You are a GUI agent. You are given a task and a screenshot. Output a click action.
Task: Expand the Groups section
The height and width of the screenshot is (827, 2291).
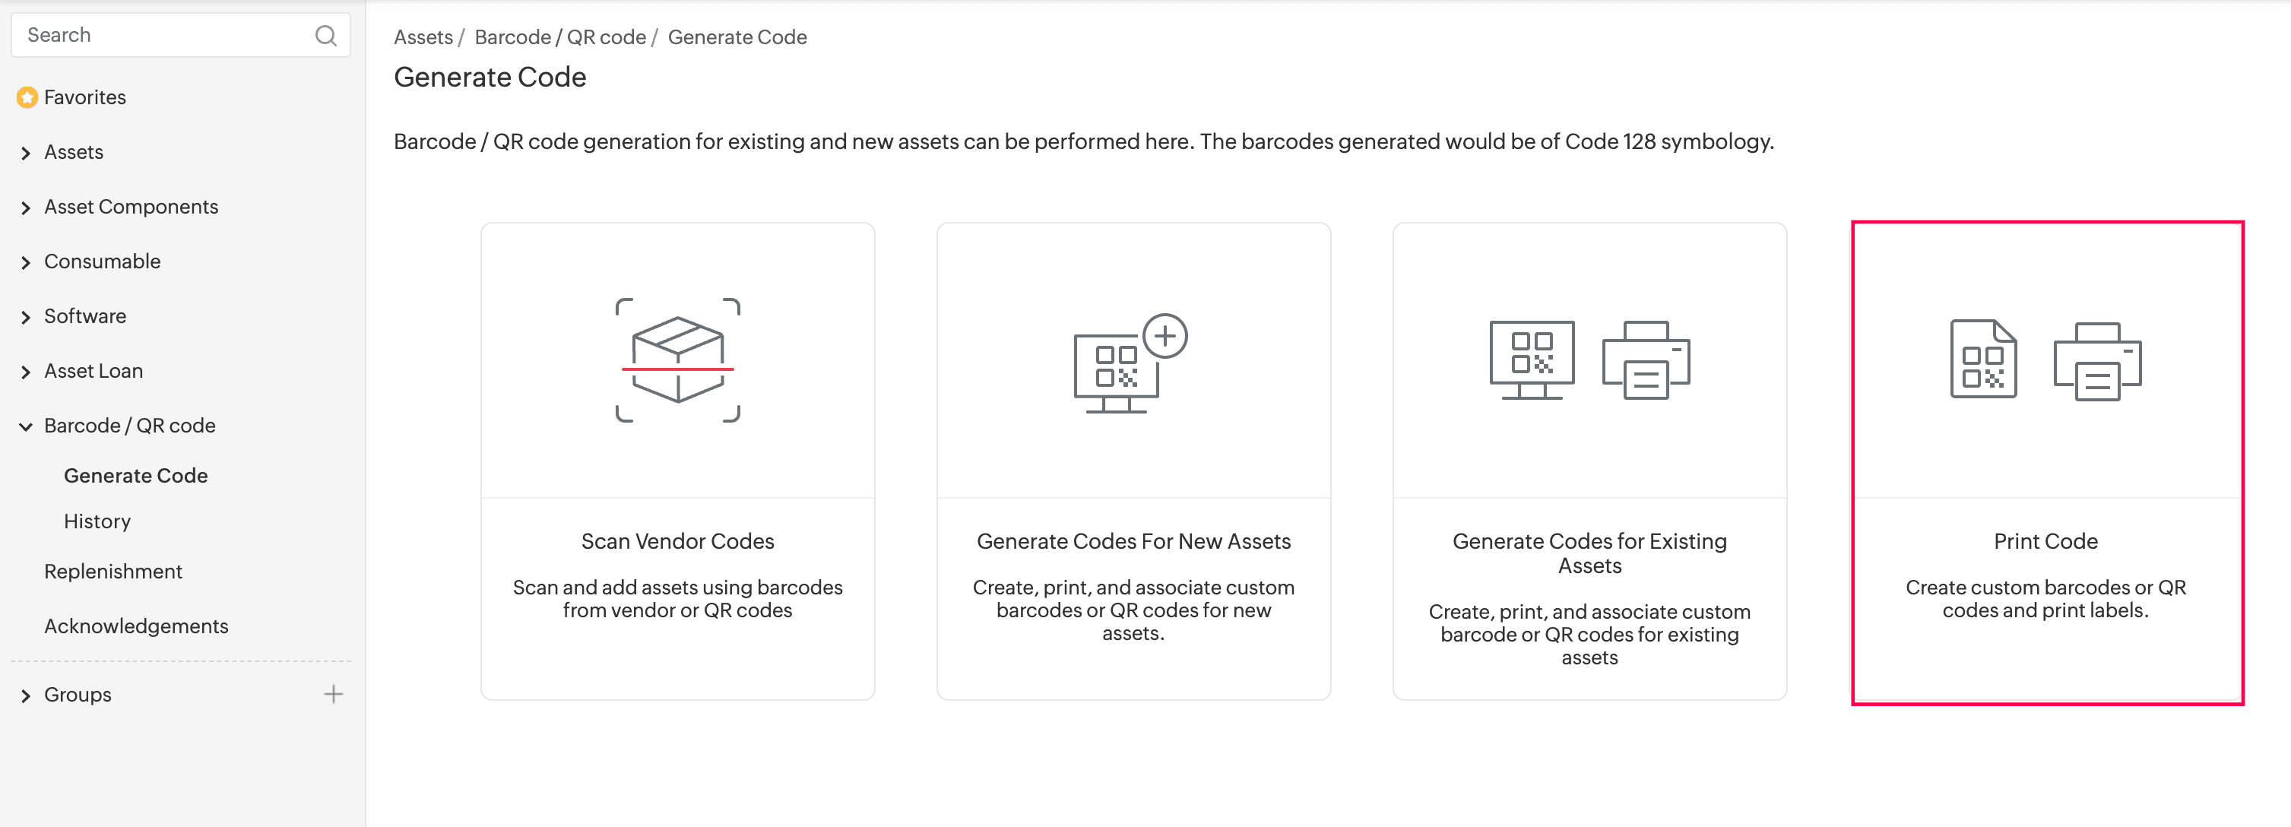coord(26,696)
